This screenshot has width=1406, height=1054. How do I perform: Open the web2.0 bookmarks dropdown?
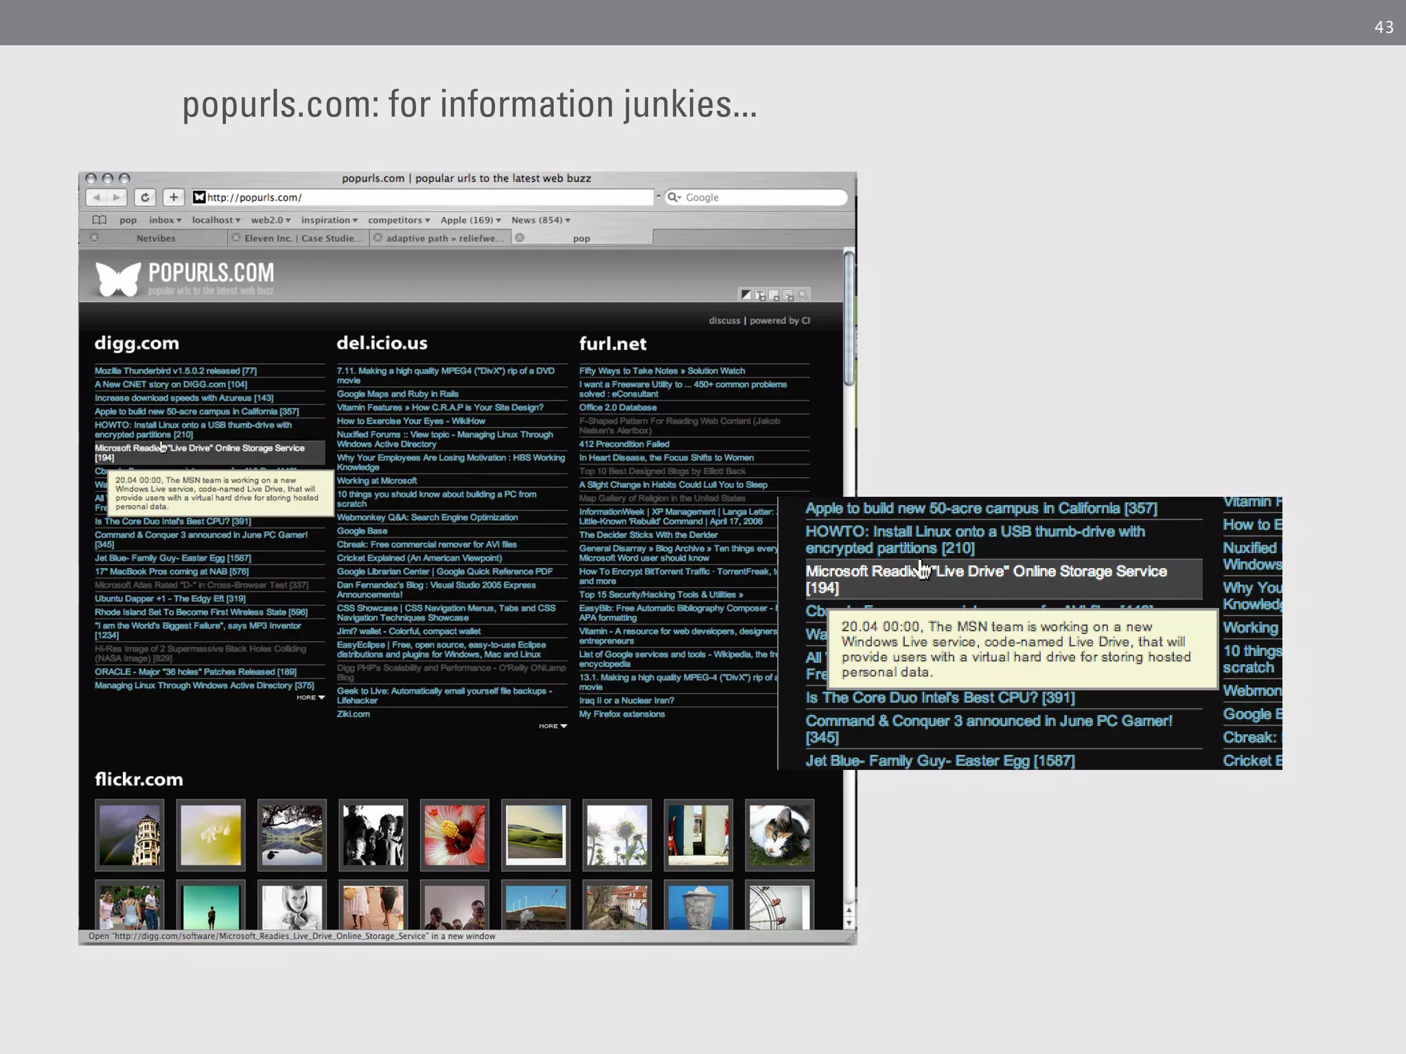270,220
